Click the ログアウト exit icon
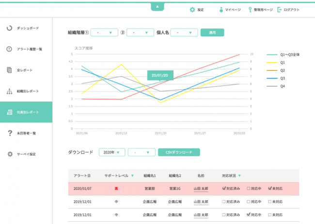 point(279,10)
